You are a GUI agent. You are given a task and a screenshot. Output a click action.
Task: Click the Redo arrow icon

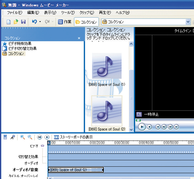[47, 22]
